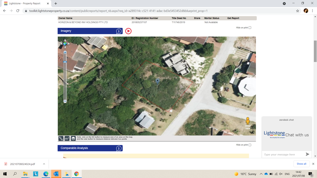Click the map zoom-in plus button
317x178 pixels.
pyautogui.click(x=65, y=53)
